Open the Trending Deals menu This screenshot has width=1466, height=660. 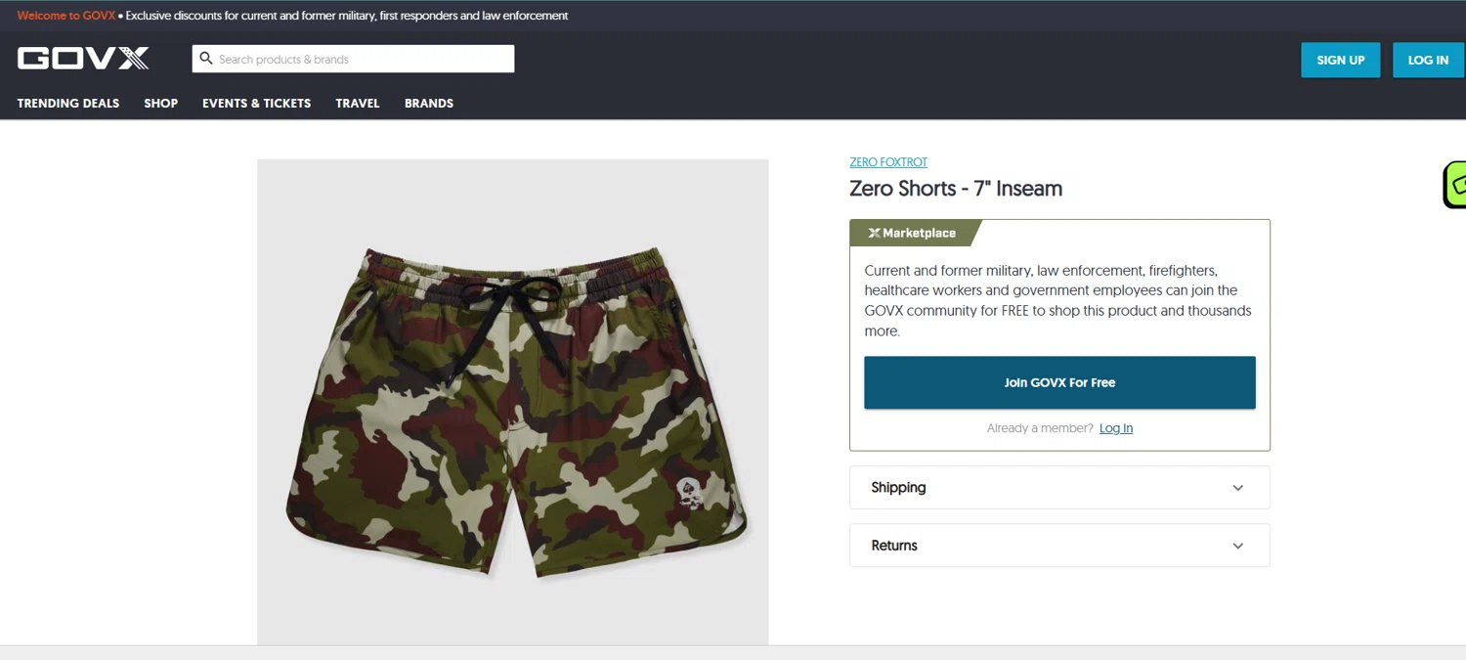pos(68,103)
